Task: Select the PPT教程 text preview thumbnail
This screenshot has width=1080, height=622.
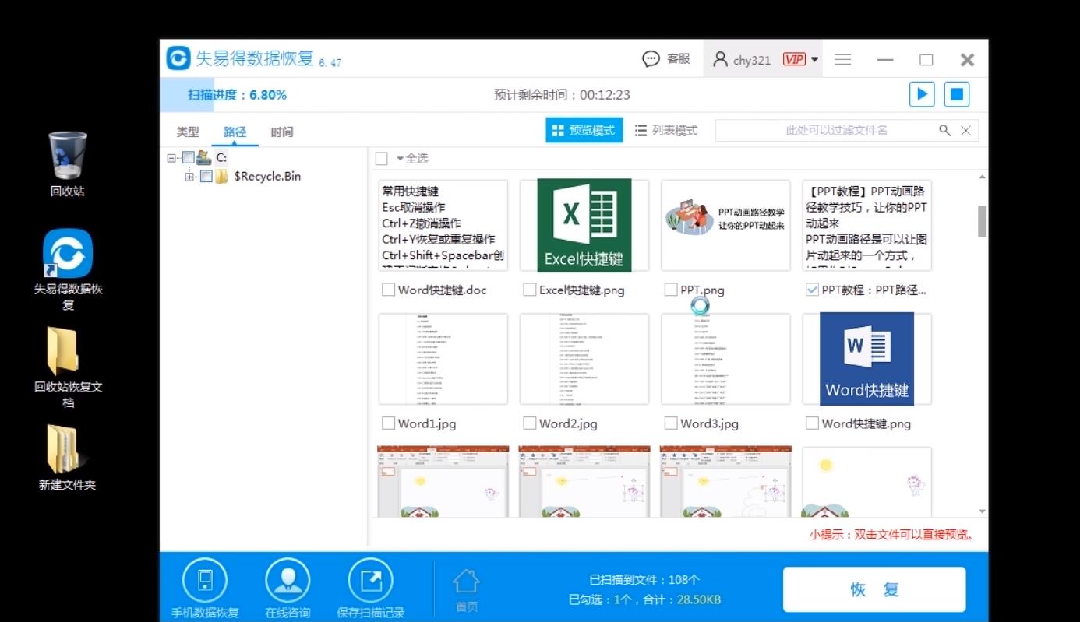Action: tap(866, 226)
